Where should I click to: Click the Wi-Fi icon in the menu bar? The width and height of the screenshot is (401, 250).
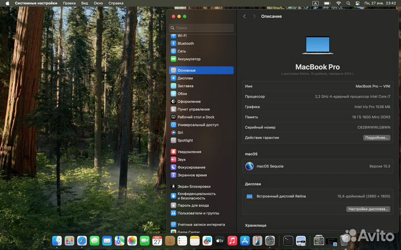click(338, 3)
